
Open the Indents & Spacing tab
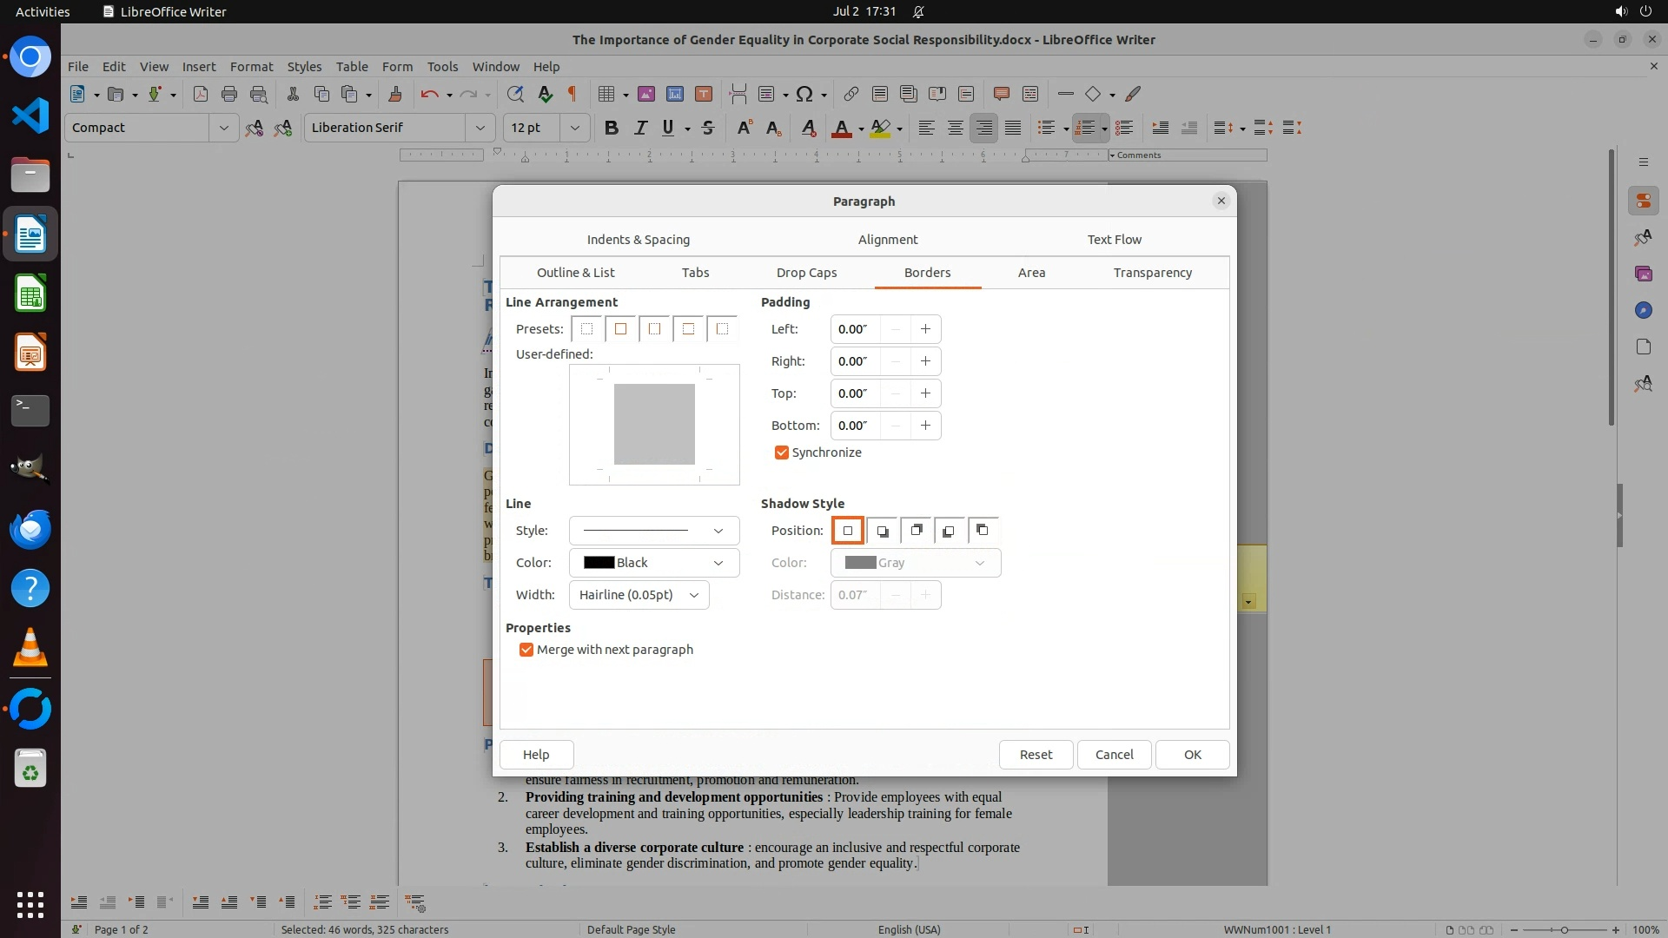click(638, 240)
